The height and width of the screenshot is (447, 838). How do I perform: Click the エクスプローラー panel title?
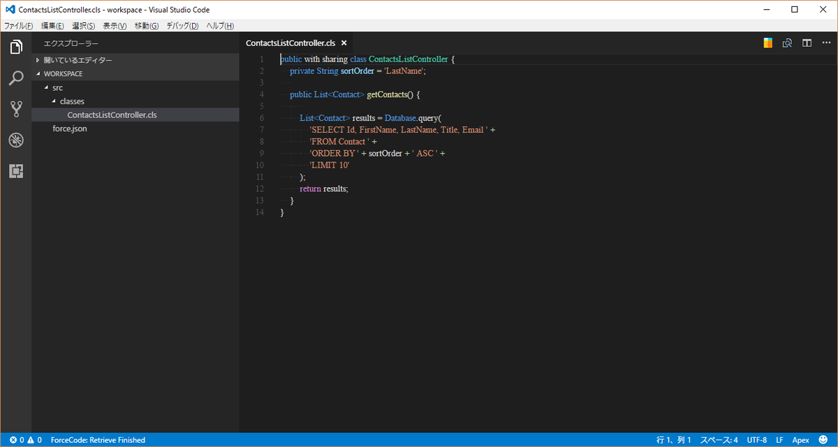point(71,43)
